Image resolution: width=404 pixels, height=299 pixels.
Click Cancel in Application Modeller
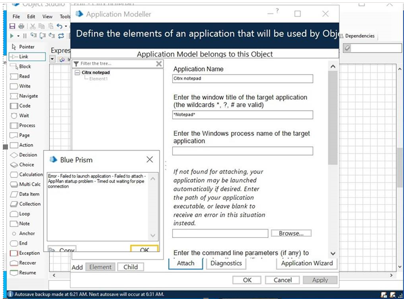tap(282, 280)
